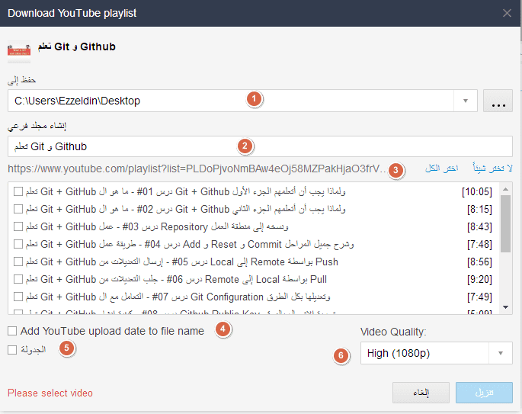The width and height of the screenshot is (522, 414).
Task: Close the Download YouTube playlist dialog
Action: (507, 13)
